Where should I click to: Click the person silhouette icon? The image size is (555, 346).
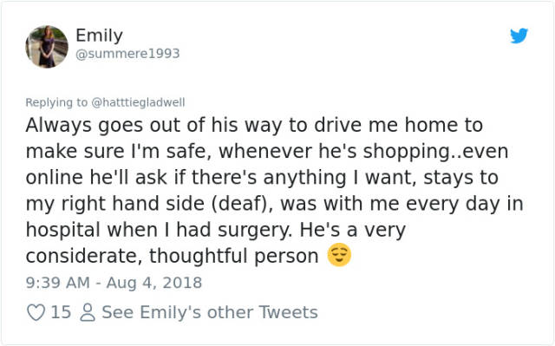88,312
